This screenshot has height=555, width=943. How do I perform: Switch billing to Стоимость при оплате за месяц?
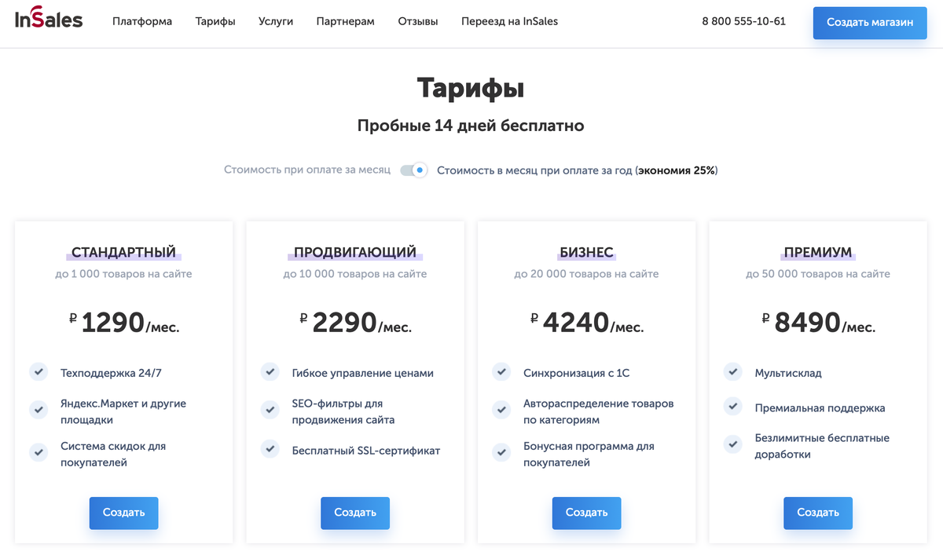[x=306, y=170]
